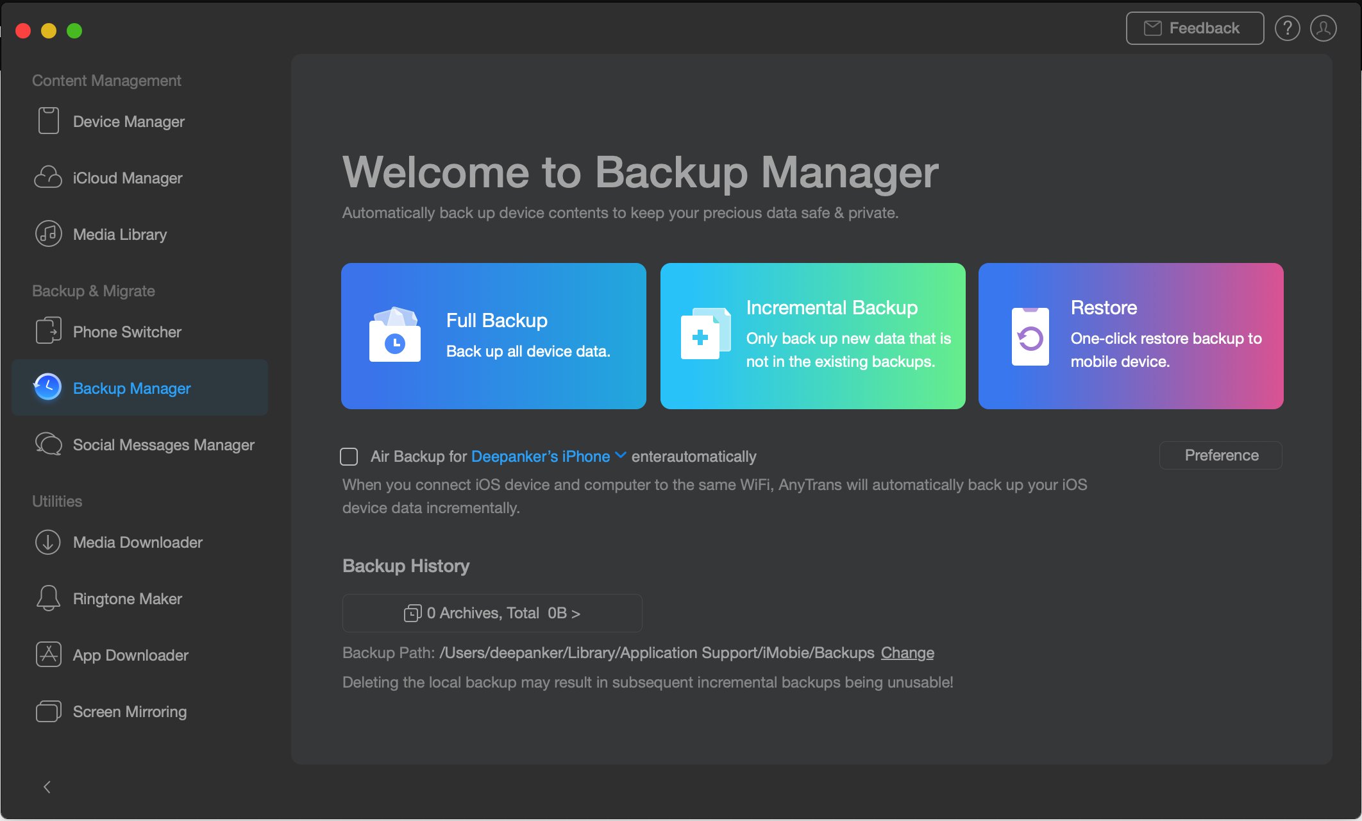Open Media Downloader utility
1362x821 pixels.
140,542
